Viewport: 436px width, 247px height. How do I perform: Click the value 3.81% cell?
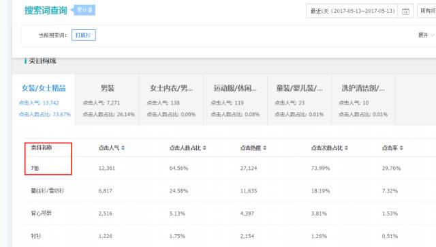point(319,214)
